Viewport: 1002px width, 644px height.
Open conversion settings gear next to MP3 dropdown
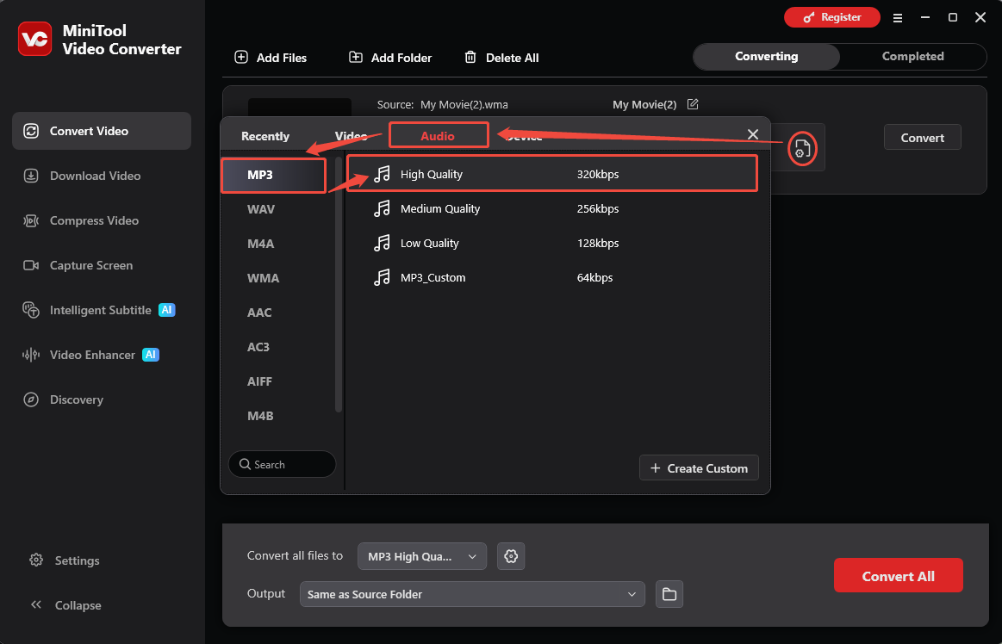point(511,556)
